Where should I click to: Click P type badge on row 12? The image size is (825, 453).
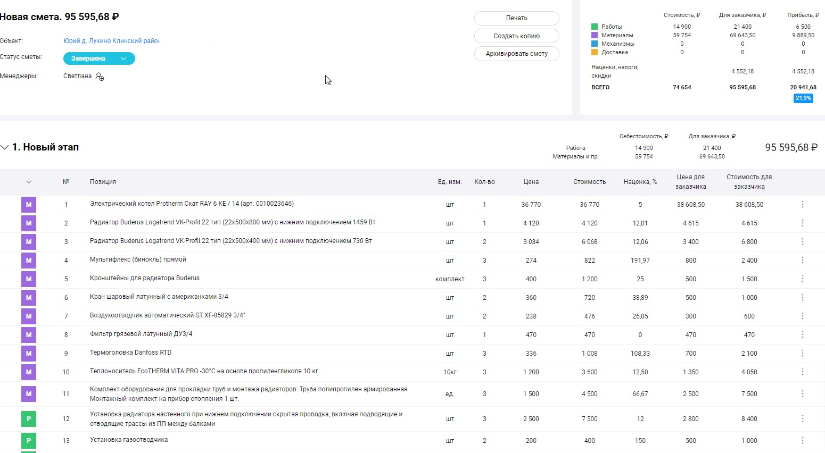click(x=29, y=418)
